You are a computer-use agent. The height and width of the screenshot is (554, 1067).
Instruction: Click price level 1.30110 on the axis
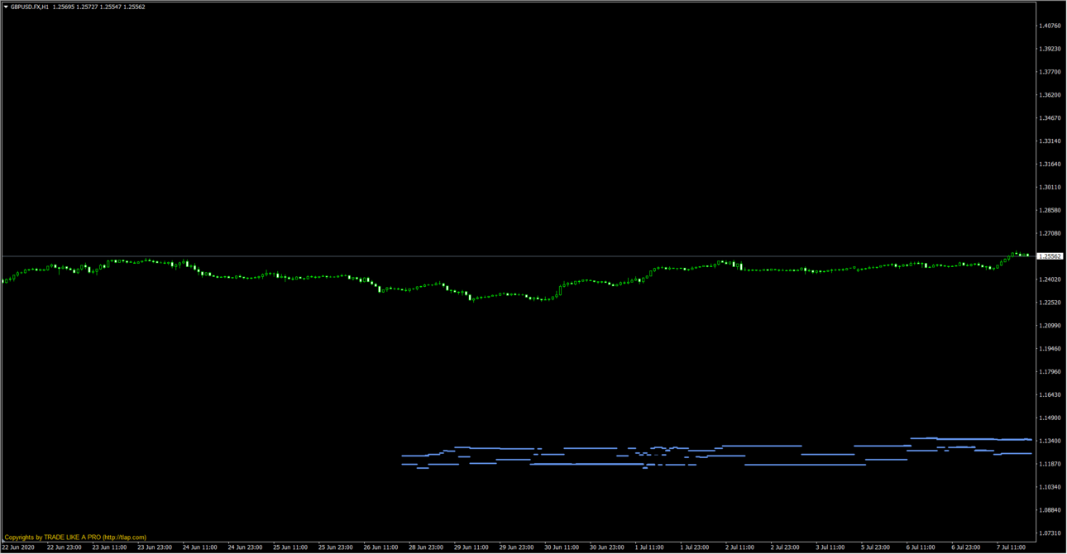point(1050,187)
